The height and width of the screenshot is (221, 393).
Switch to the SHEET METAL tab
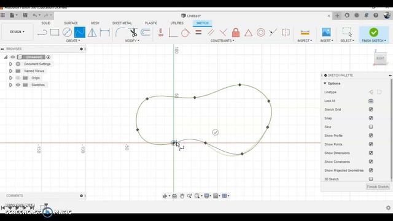coord(122,23)
